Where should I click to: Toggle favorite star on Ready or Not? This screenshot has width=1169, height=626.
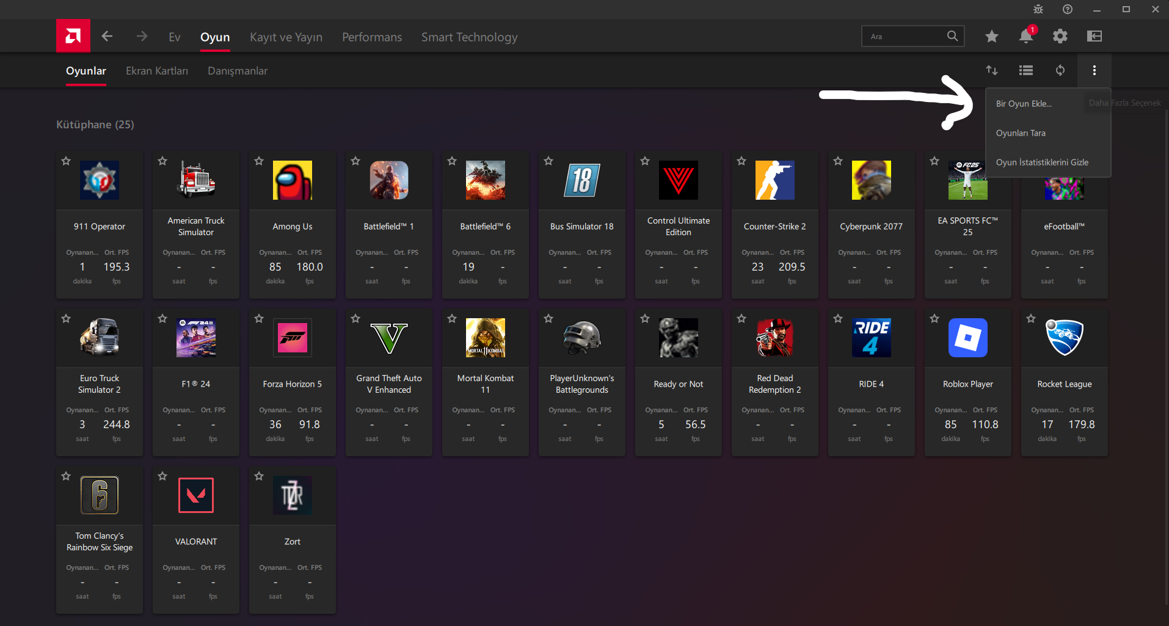645,319
